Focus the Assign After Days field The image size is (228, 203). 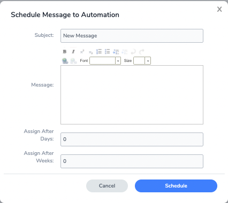[x=132, y=139]
